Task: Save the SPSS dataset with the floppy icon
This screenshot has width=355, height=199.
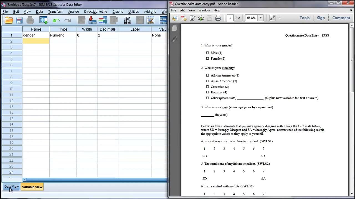Action: (x=19, y=20)
